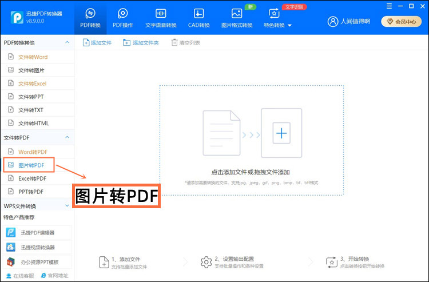This screenshot has height=282, width=429.
Task: Open the 人间值得啊 user account
Action: 355,21
